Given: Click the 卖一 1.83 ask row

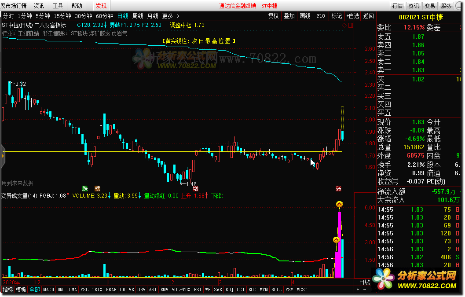Looking at the screenshot, I should [419, 70].
